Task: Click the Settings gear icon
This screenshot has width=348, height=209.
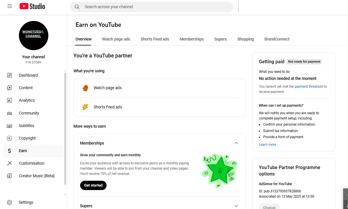Action: pos(9,202)
